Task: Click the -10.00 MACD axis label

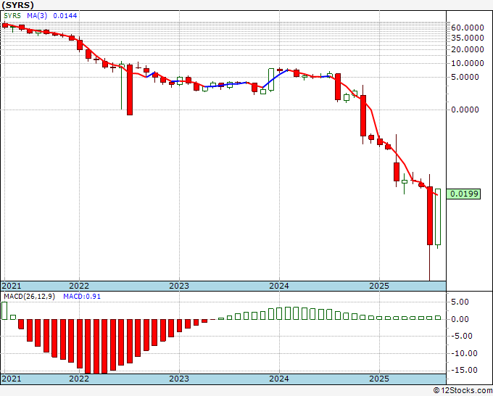Action: pyautogui.click(x=464, y=353)
